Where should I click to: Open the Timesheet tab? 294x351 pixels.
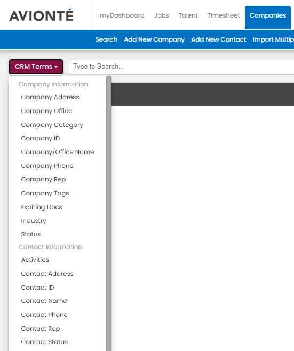[x=224, y=15]
